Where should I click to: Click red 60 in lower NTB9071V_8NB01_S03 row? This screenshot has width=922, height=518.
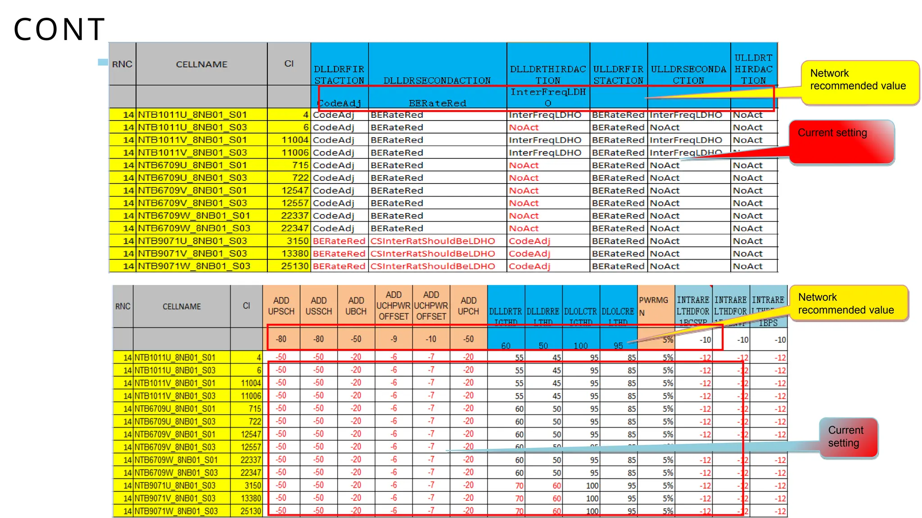point(557,499)
